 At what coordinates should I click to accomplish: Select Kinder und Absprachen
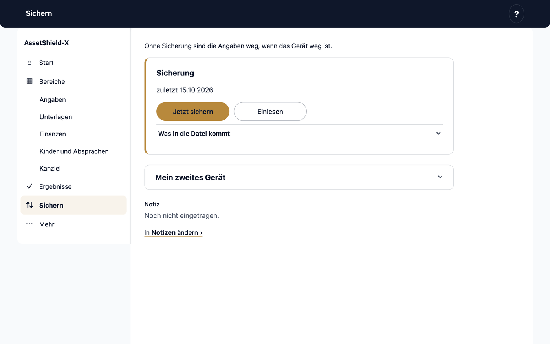pos(73,151)
